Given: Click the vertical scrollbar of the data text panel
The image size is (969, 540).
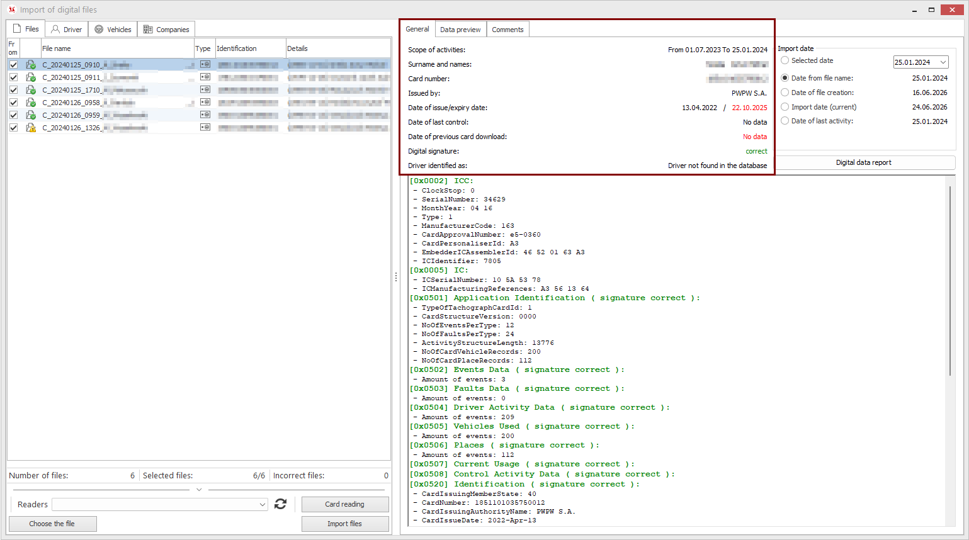Looking at the screenshot, I should 951,280.
